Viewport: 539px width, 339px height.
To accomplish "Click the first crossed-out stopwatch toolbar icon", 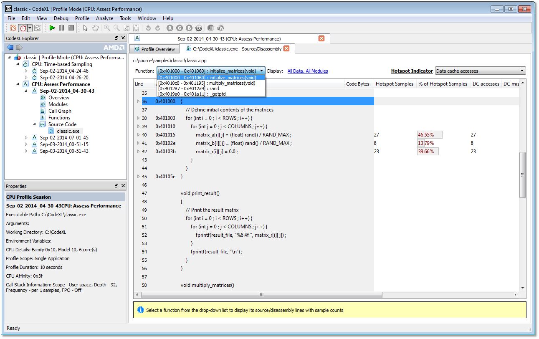I will 13,28.
